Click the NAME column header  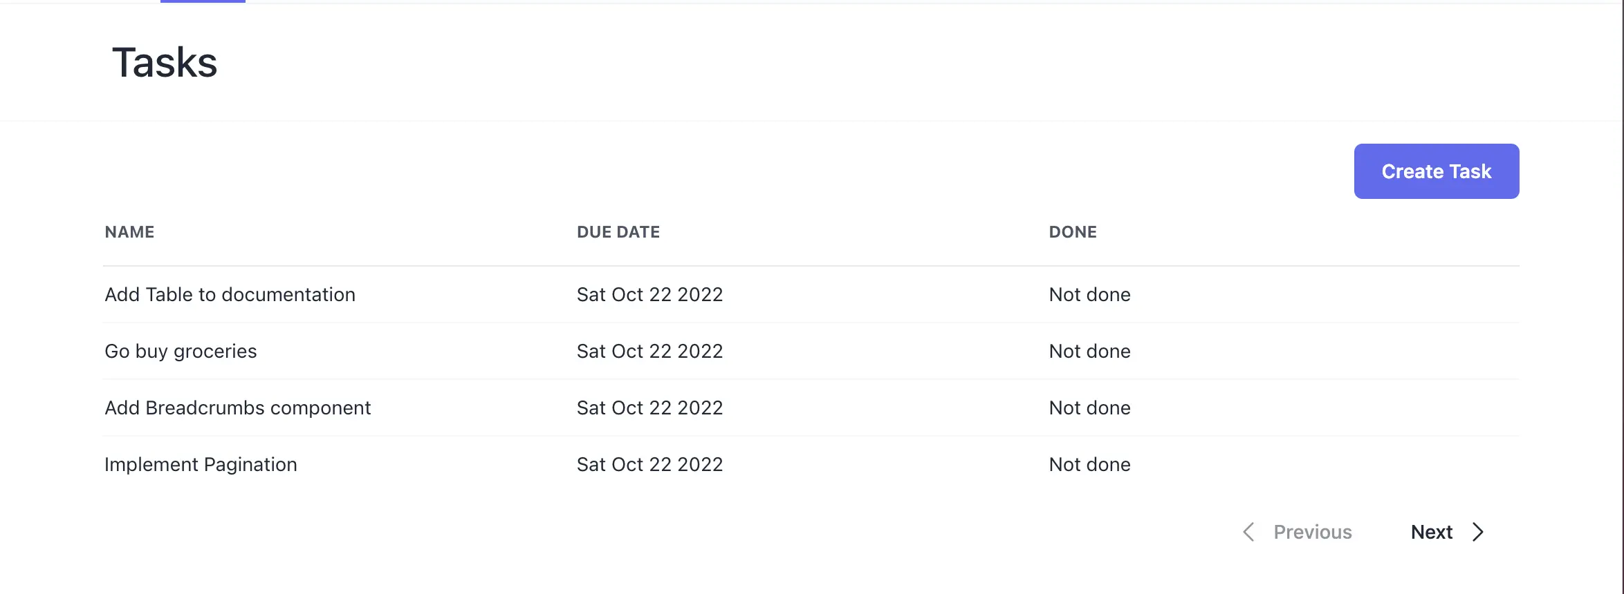click(x=129, y=232)
